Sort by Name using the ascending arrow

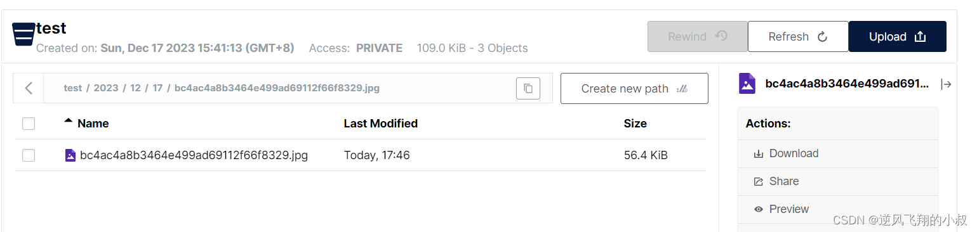point(69,121)
